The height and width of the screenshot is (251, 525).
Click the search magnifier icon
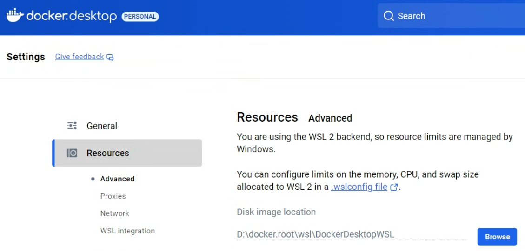pos(388,16)
